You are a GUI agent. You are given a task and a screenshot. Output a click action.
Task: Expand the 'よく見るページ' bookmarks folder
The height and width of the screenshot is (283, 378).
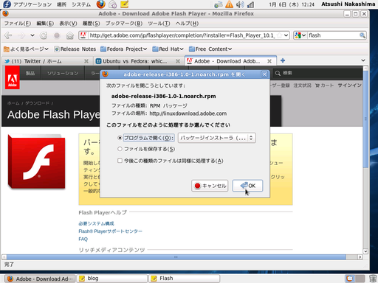tap(26, 49)
